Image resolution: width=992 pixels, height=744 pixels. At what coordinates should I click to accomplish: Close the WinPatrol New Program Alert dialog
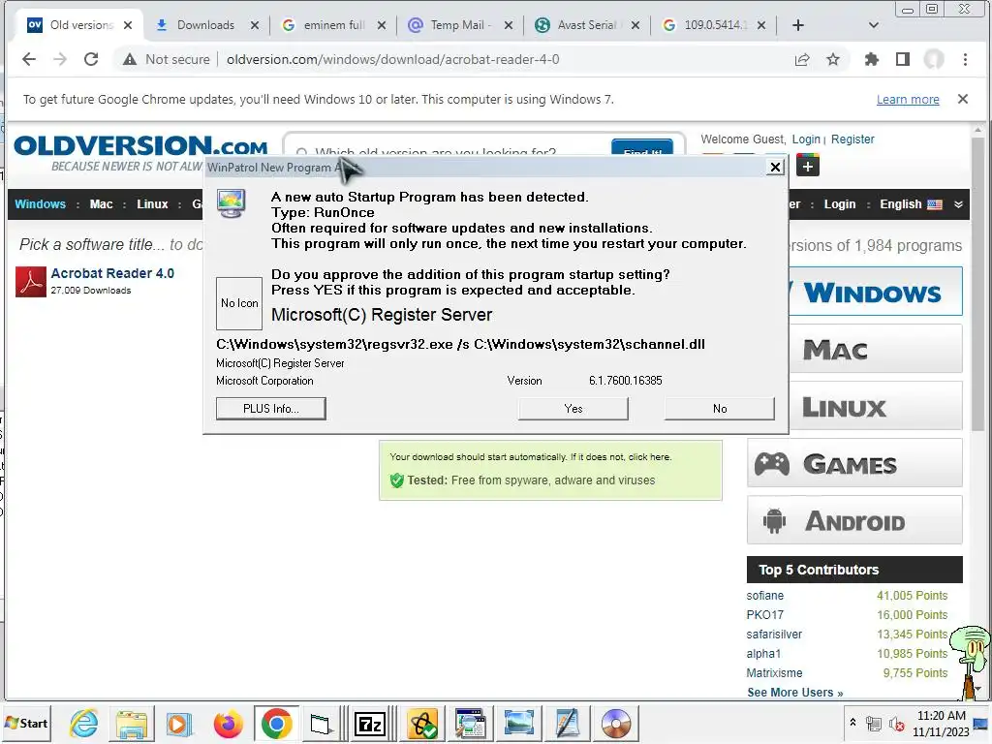[775, 167]
